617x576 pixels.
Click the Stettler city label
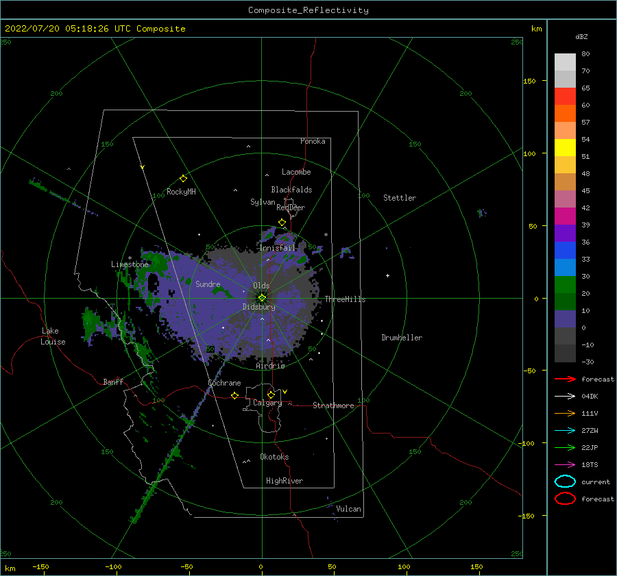tap(400, 198)
